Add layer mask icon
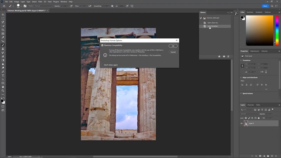 point(260,156)
